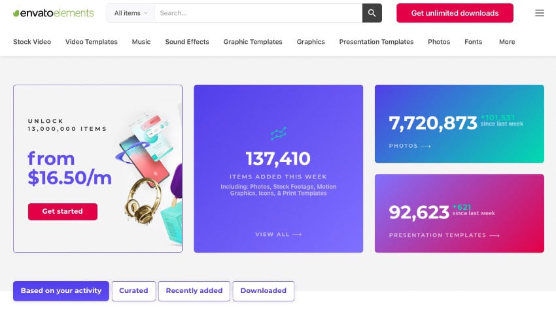Click the trend chart icon above 137,410
556x321 pixels.
point(278,134)
